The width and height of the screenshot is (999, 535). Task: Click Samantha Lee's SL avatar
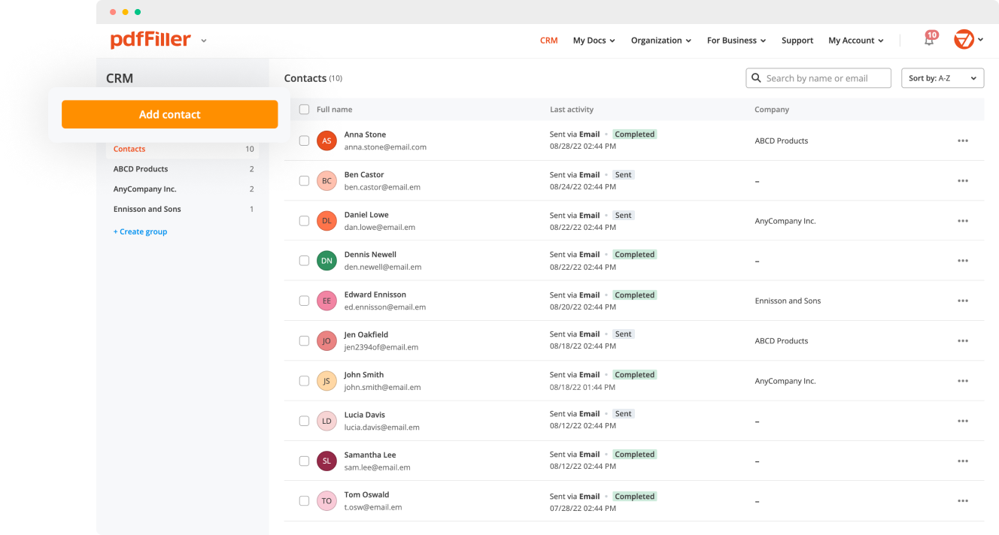(326, 461)
